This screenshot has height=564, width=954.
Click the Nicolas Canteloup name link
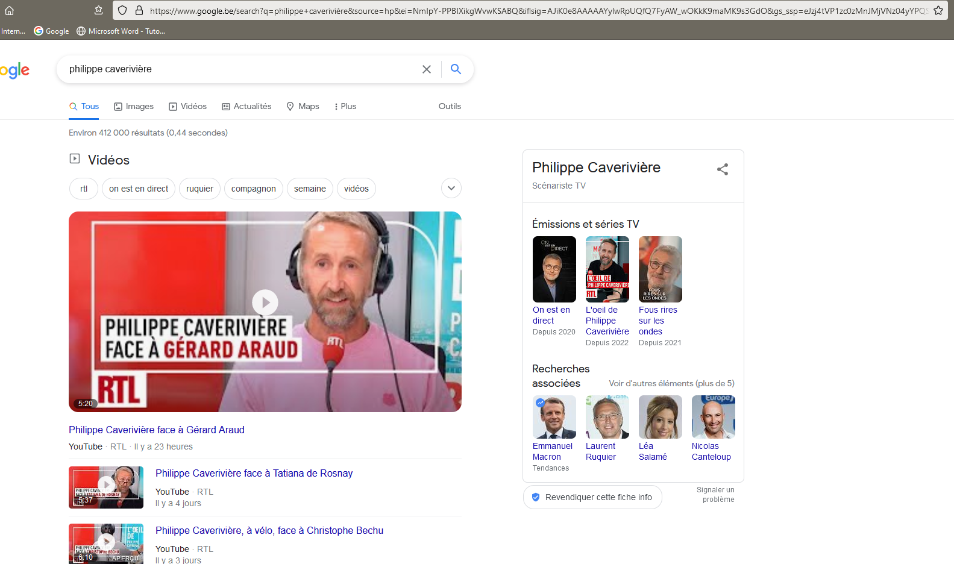pos(711,451)
